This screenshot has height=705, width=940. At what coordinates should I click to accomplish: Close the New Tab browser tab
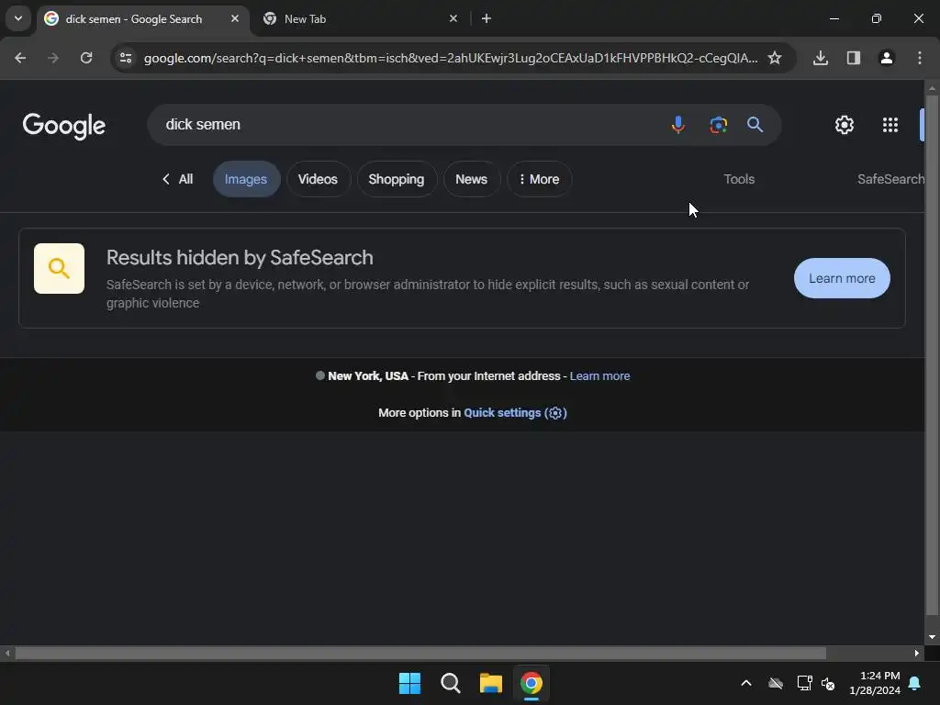tap(453, 18)
